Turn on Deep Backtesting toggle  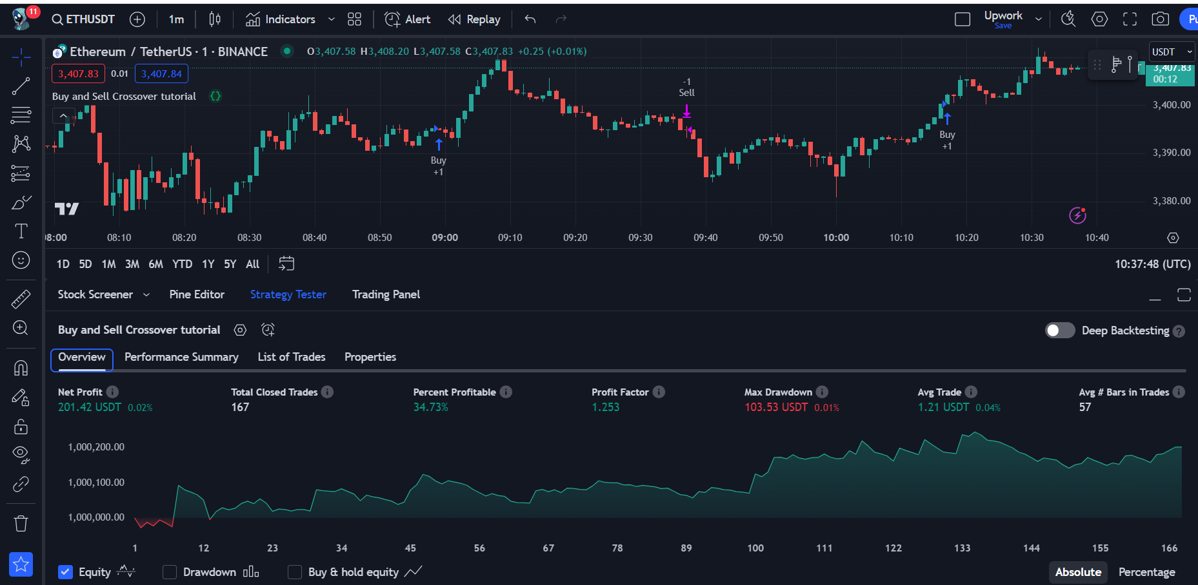click(x=1059, y=330)
